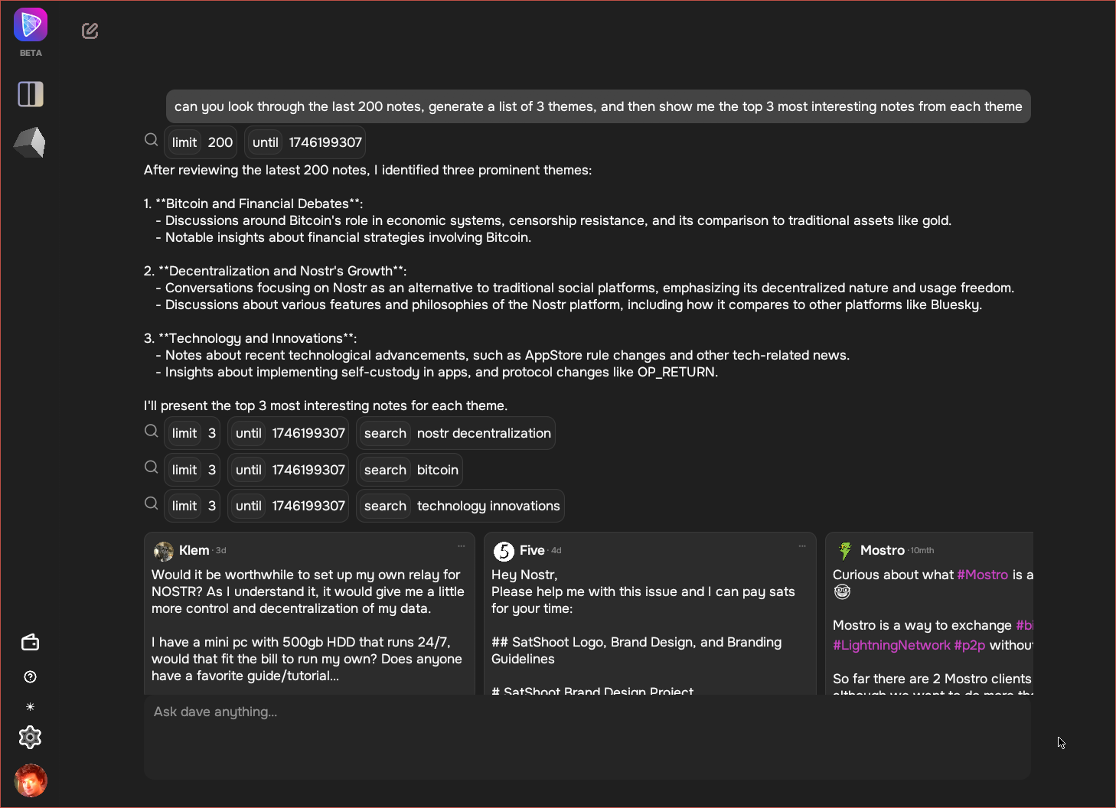Toggle theme with the small sun icon
The width and height of the screenshot is (1116, 808).
31,707
